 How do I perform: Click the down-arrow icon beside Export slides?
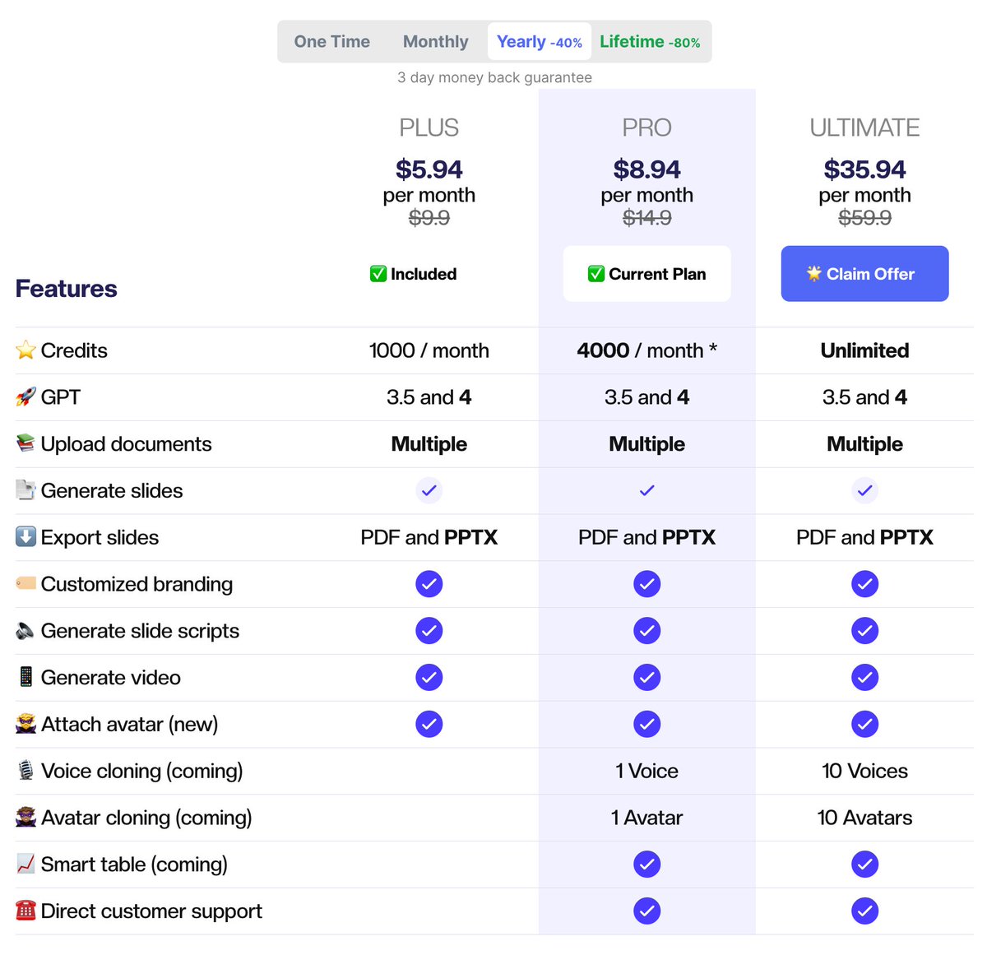(25, 537)
